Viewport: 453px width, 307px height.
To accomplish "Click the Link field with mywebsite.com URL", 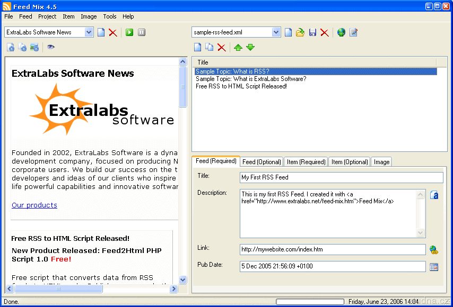I will [x=333, y=249].
